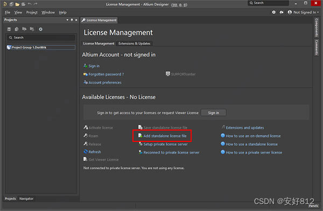
Task: Click Add standalone license file link
Action: [x=165, y=136]
